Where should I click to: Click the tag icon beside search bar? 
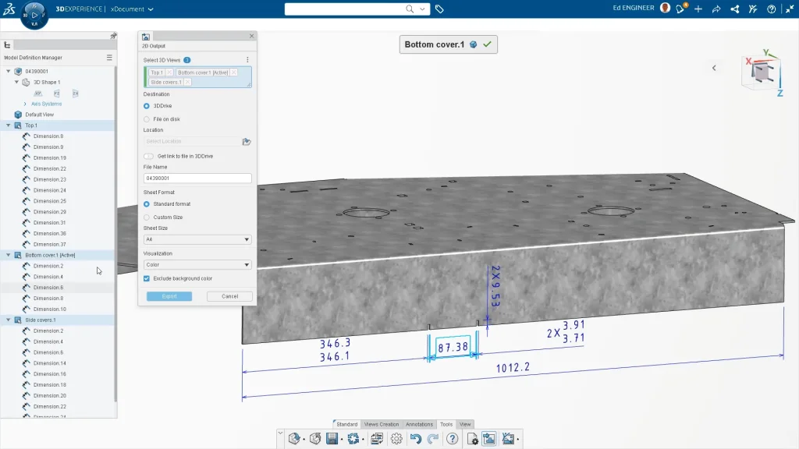[x=439, y=9]
